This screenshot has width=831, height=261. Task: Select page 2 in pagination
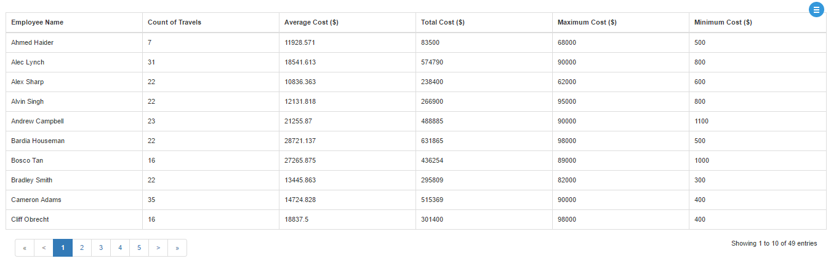[x=82, y=247]
